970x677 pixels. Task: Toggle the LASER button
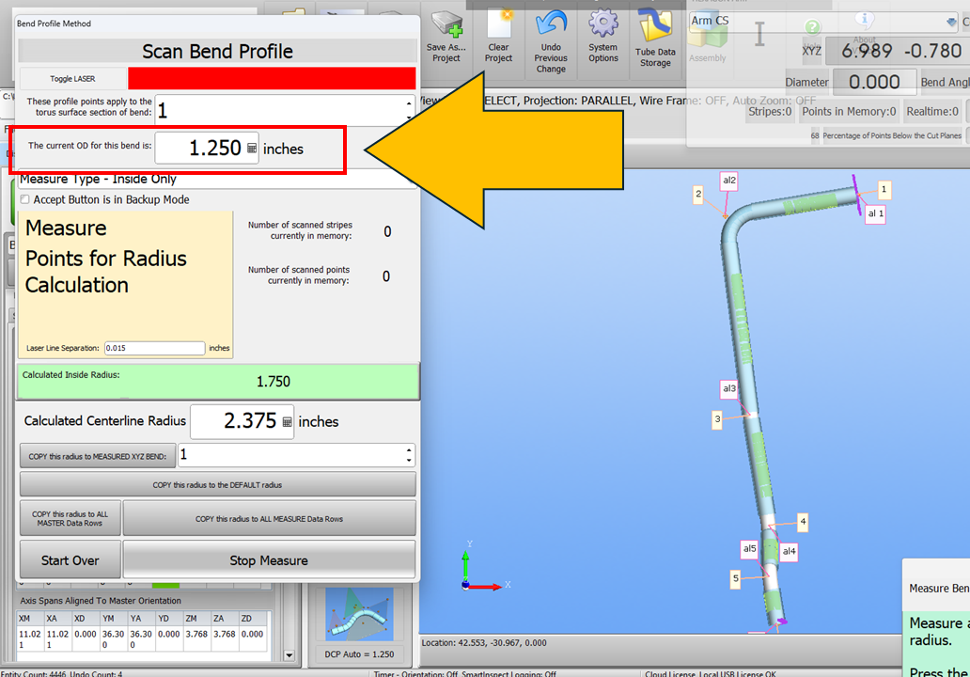(x=72, y=79)
